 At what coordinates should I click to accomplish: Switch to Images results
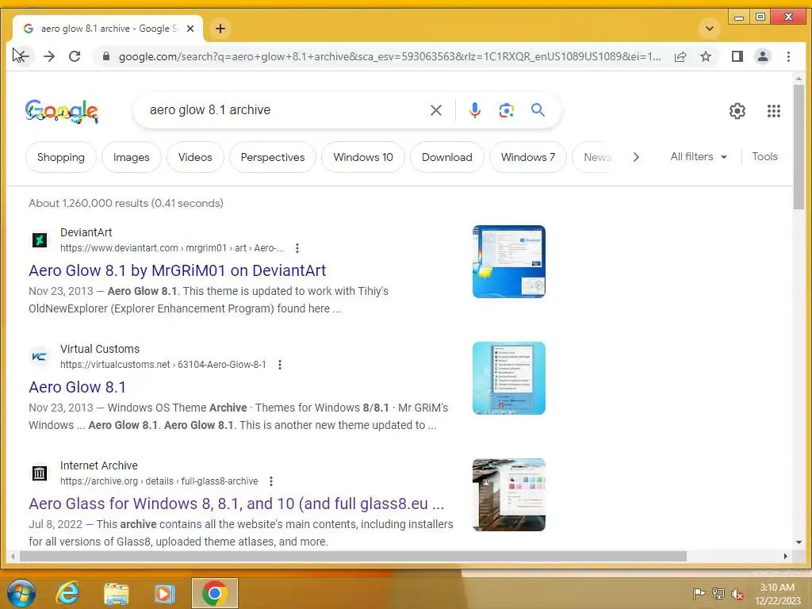coord(131,157)
